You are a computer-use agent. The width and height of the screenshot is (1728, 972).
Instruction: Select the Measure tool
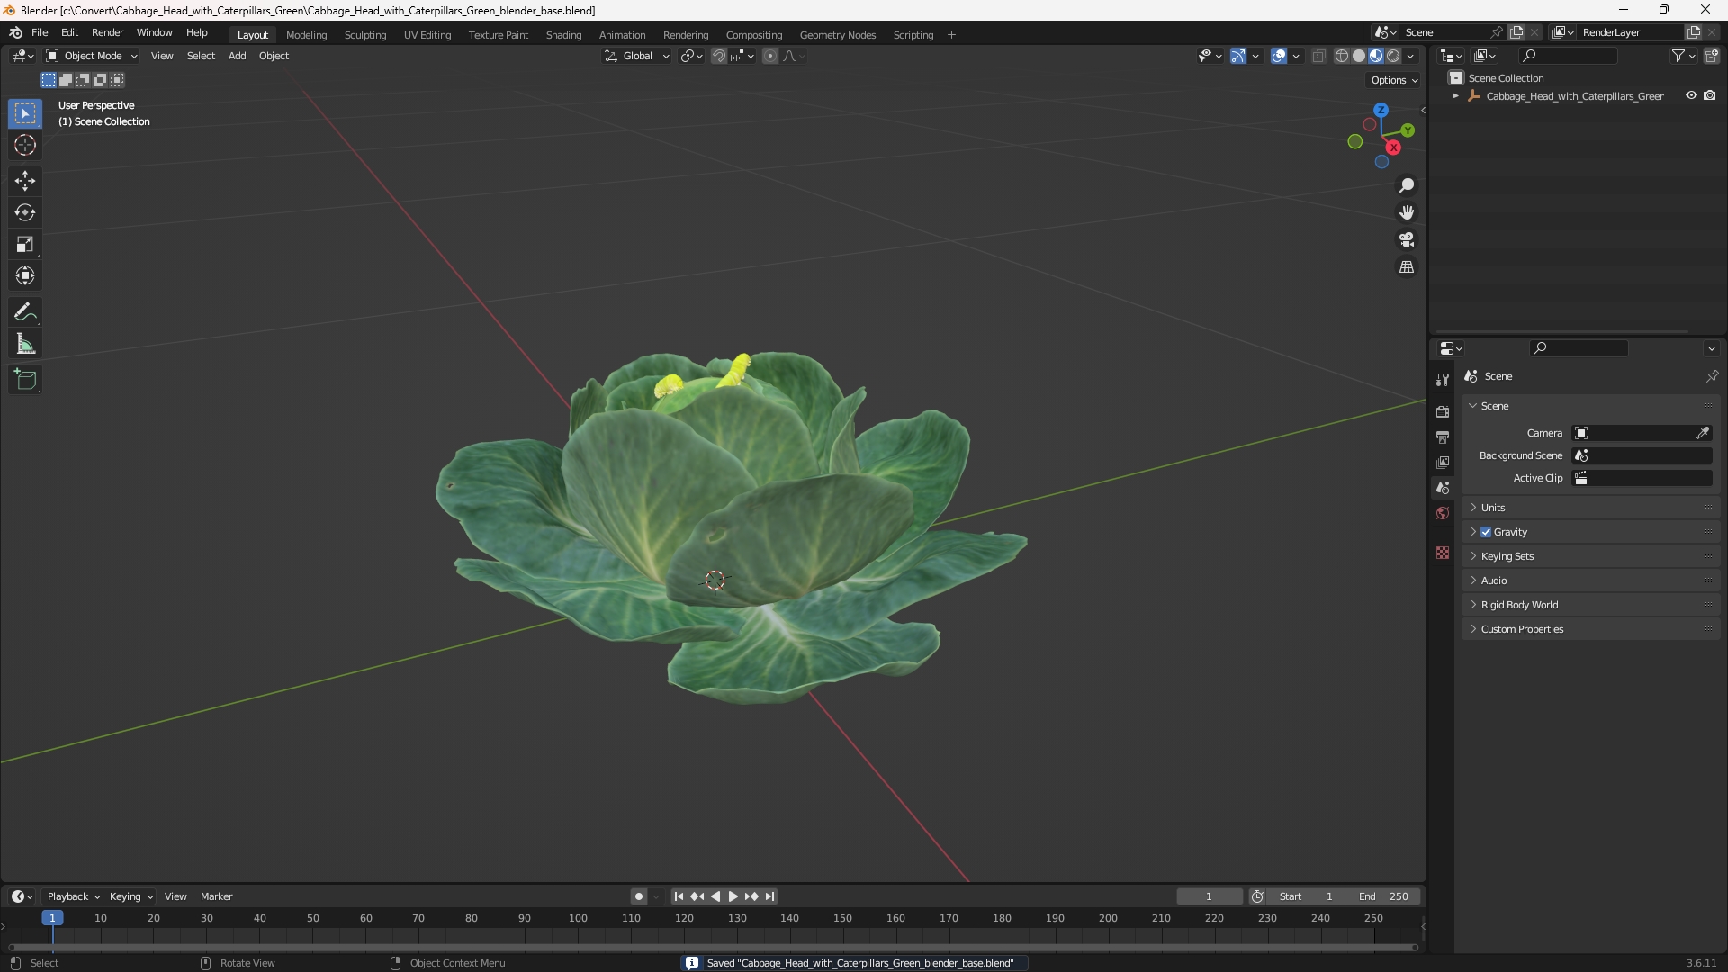point(25,344)
